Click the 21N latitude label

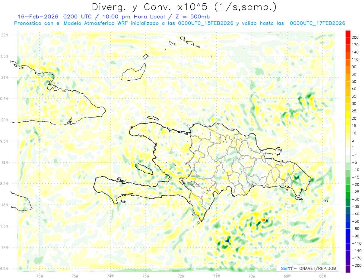point(4,77)
